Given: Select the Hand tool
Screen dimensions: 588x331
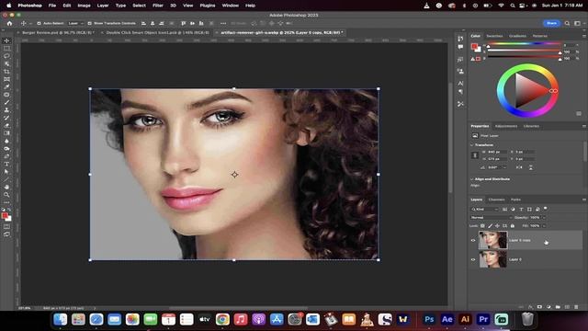Looking at the screenshot, I should click(6, 187).
